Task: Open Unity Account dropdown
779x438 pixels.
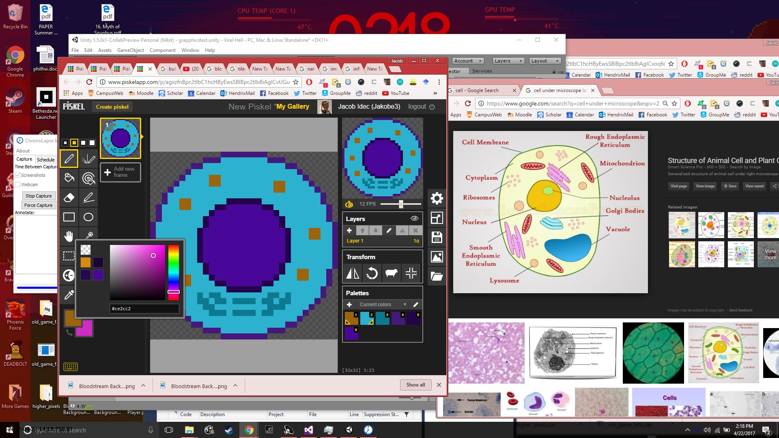Action: [468, 61]
